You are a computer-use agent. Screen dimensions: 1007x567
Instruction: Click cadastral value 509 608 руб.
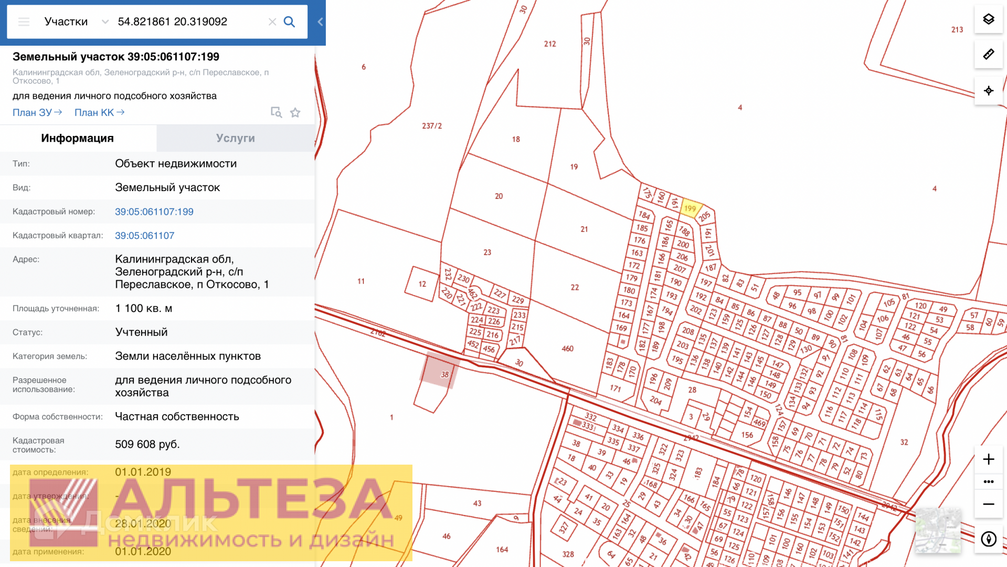147,444
